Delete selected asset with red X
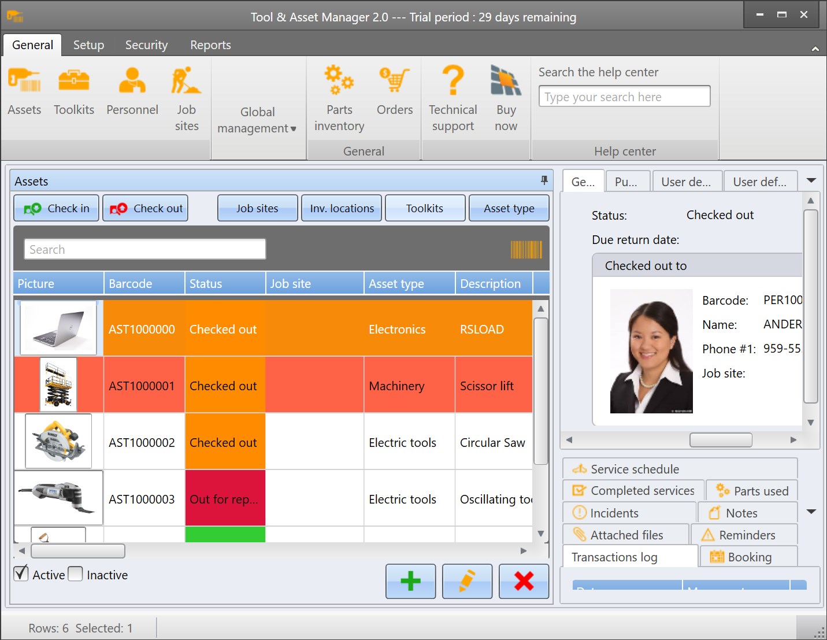Viewport: 827px width, 640px height. click(x=524, y=581)
